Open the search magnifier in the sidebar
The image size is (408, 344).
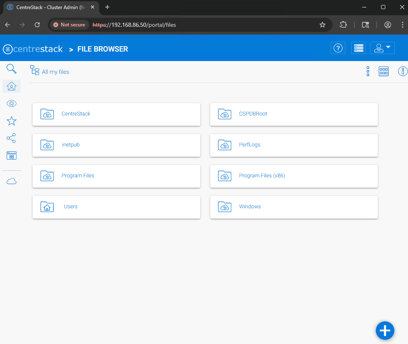(x=12, y=69)
